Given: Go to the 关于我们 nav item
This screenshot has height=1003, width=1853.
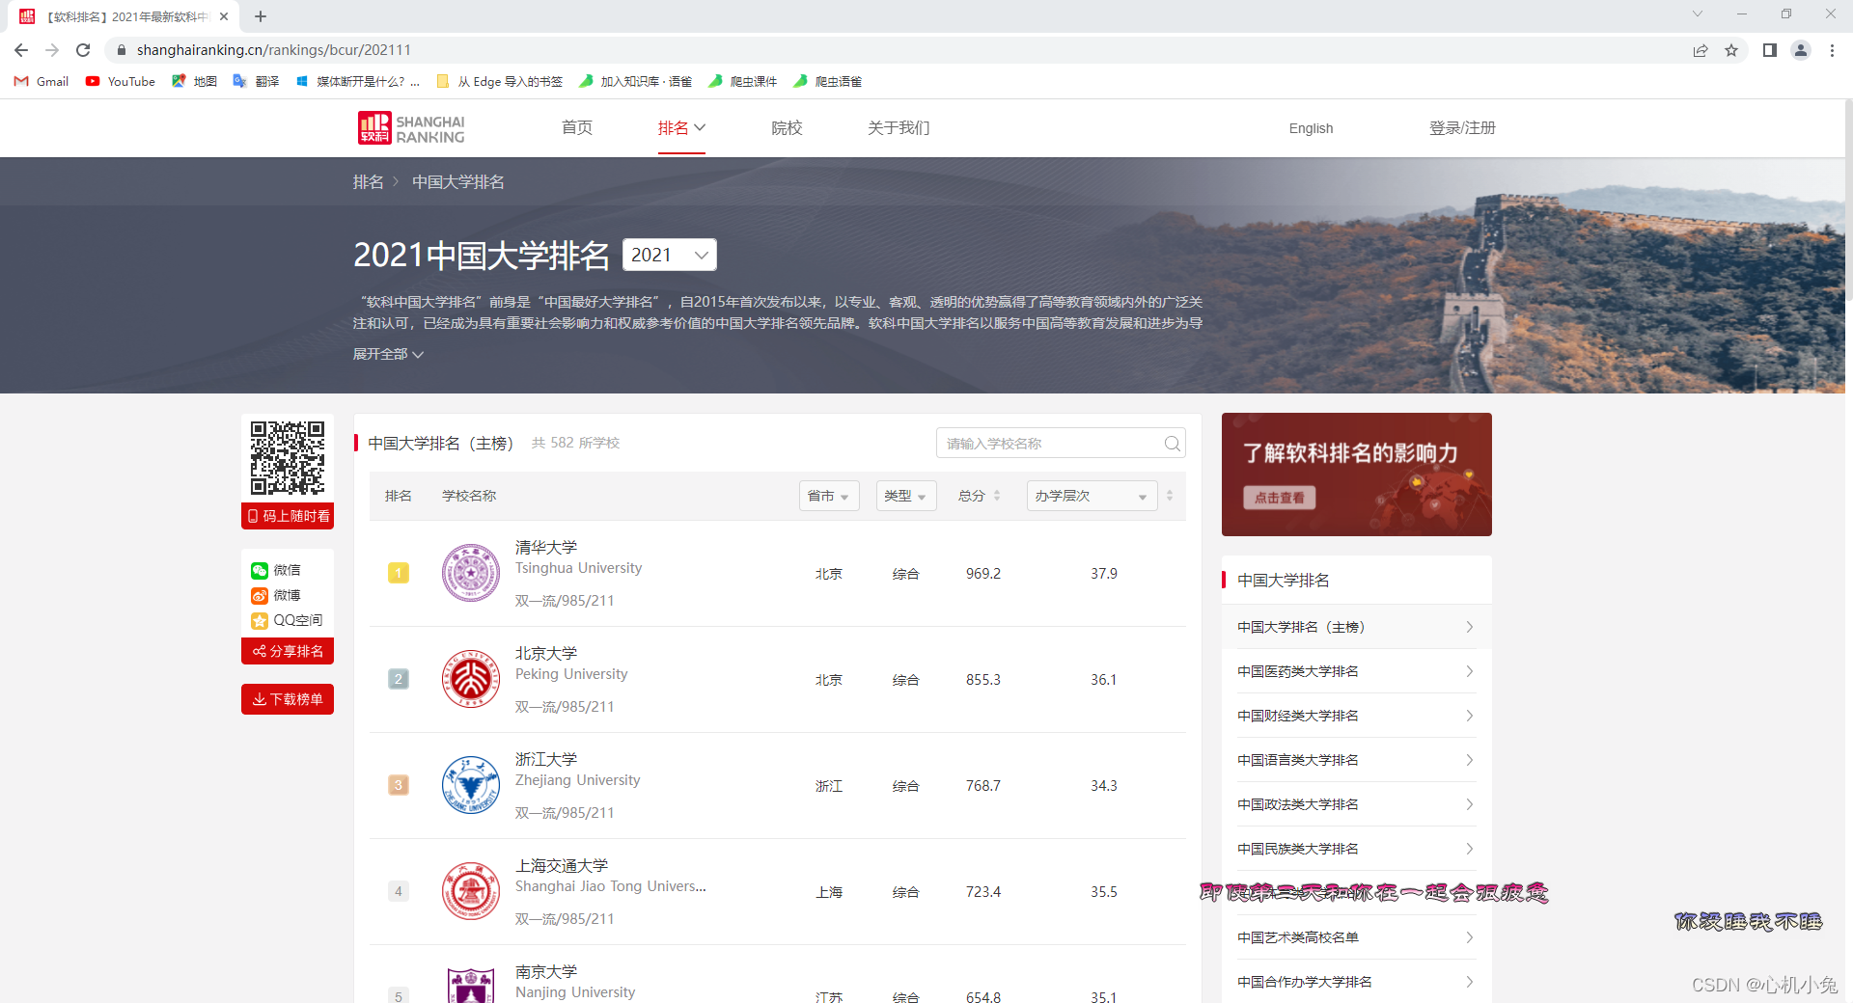Looking at the screenshot, I should [x=899, y=128].
